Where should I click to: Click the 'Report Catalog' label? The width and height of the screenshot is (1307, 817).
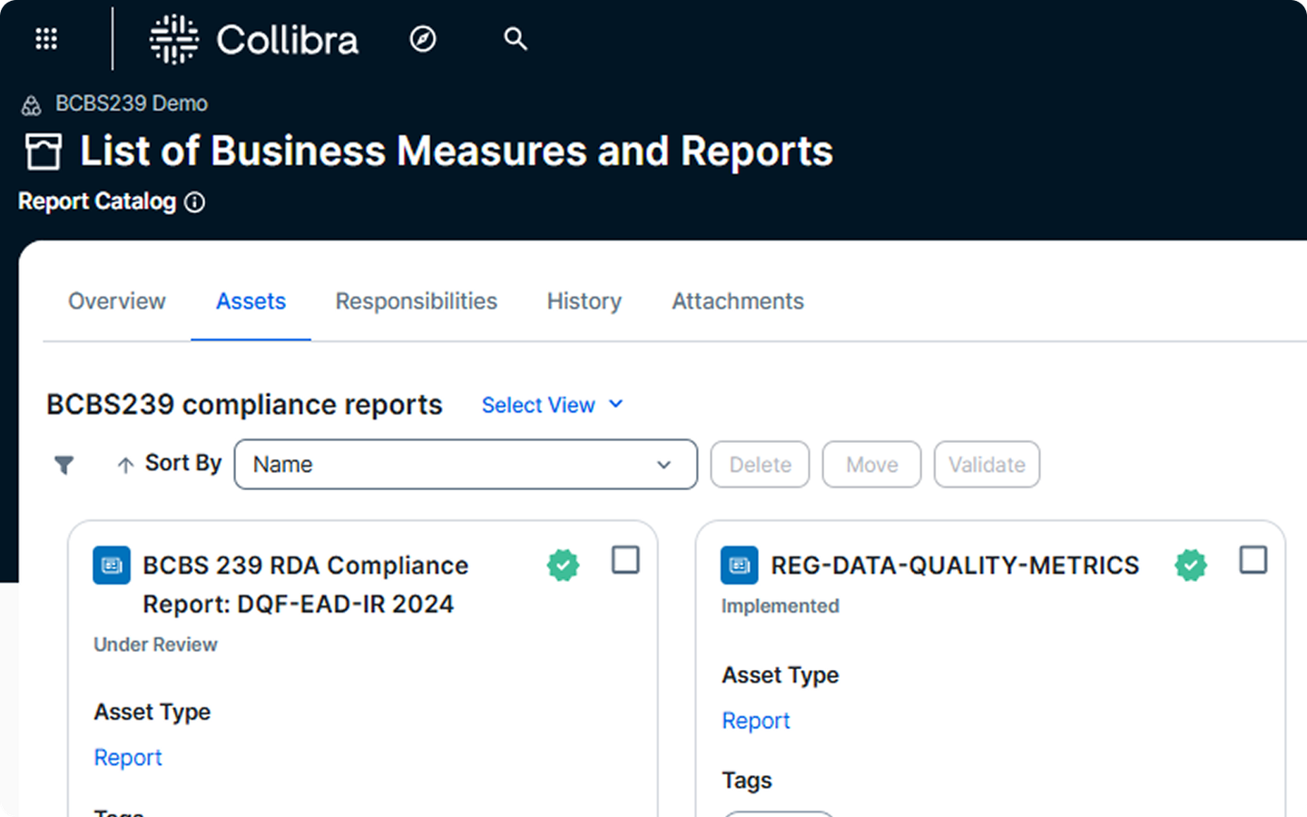coord(97,202)
